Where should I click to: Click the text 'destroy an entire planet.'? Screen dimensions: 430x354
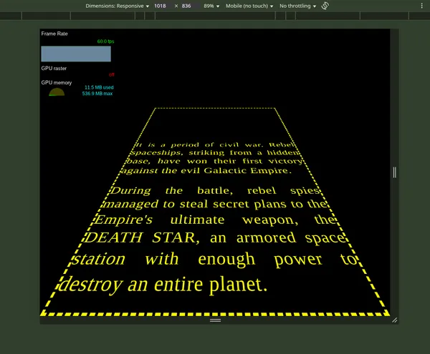[163, 285]
